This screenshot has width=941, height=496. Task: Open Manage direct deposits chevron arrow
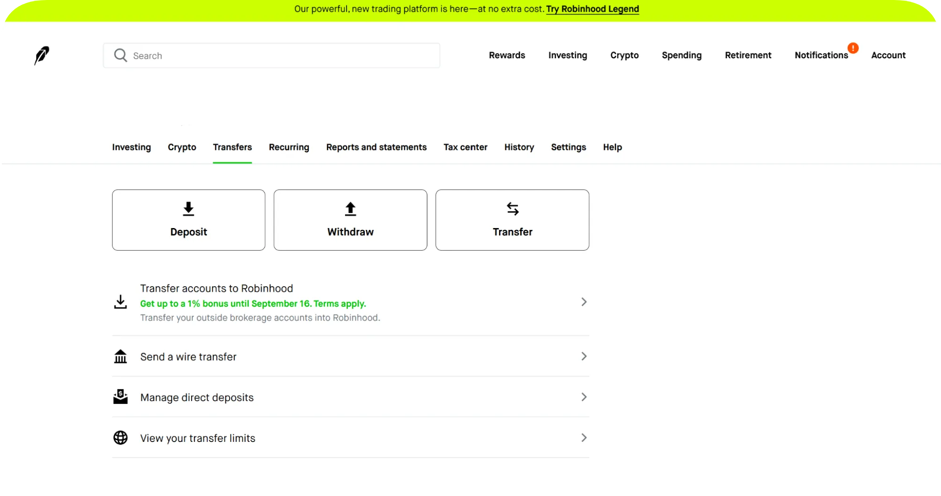(x=584, y=397)
